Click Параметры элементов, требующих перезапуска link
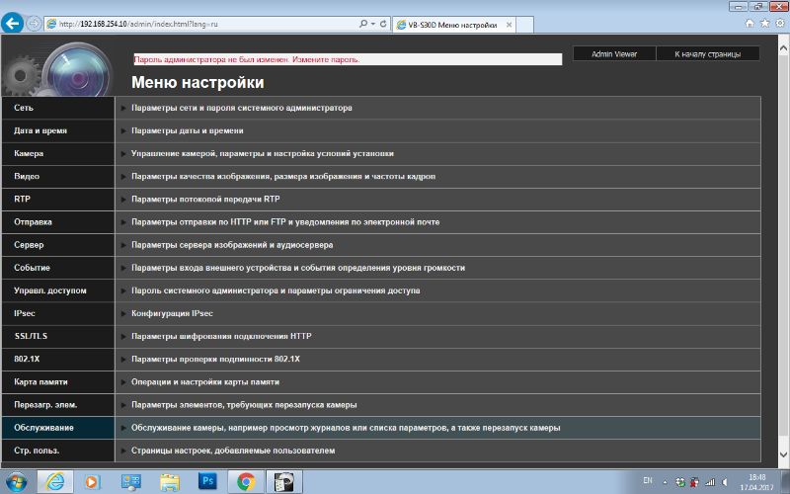This screenshot has width=790, height=494. pyautogui.click(x=244, y=405)
